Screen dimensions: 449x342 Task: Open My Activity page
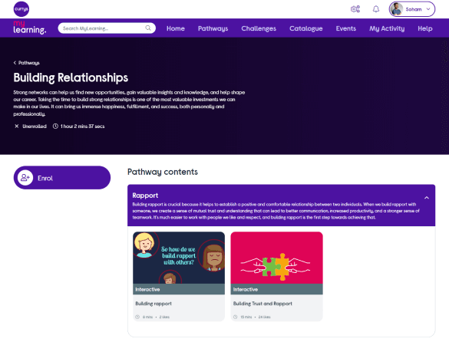click(x=387, y=28)
